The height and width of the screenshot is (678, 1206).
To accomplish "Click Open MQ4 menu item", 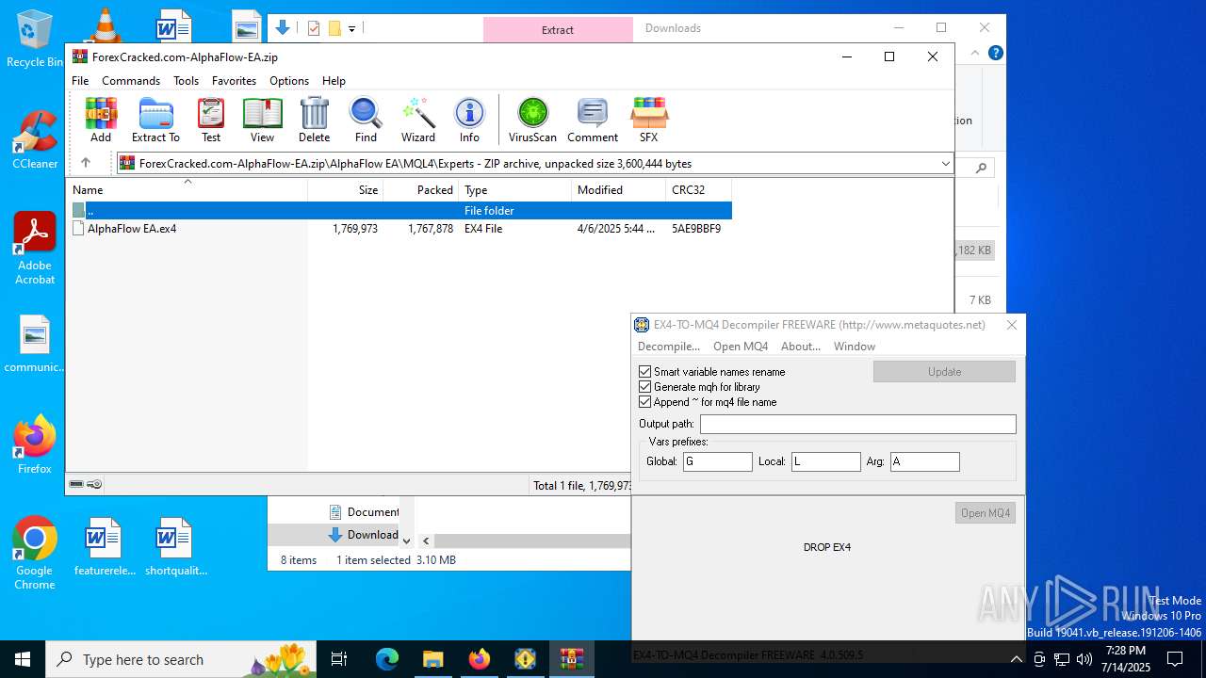I will (741, 347).
